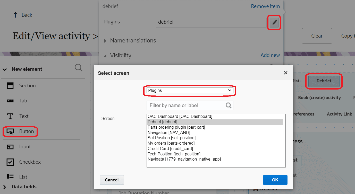Select OAC Dashboard [OAC Dashboard] screen

[215, 117]
